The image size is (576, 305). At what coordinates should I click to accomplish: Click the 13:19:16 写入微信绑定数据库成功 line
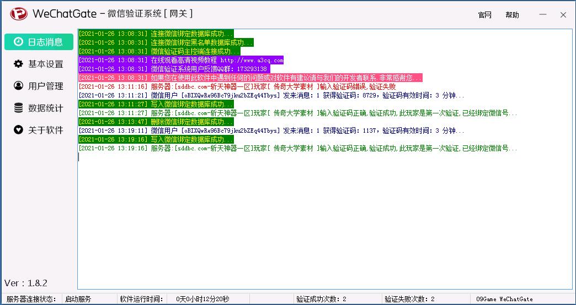coord(156,140)
